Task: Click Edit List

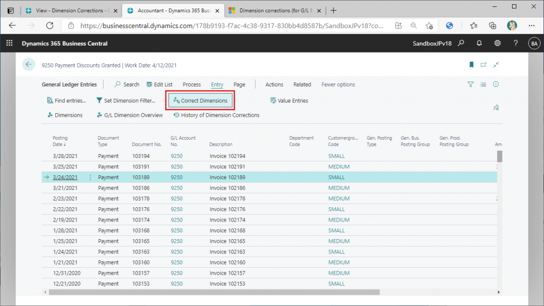Action: (159, 84)
